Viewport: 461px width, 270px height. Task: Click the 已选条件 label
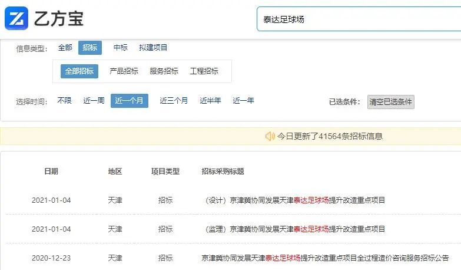(x=344, y=102)
